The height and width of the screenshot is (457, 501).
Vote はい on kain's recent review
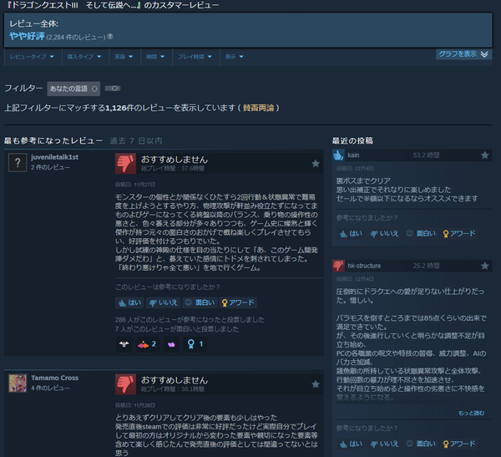(351, 234)
